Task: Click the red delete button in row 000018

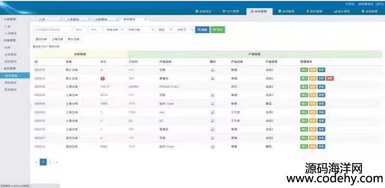Action: pos(330,79)
